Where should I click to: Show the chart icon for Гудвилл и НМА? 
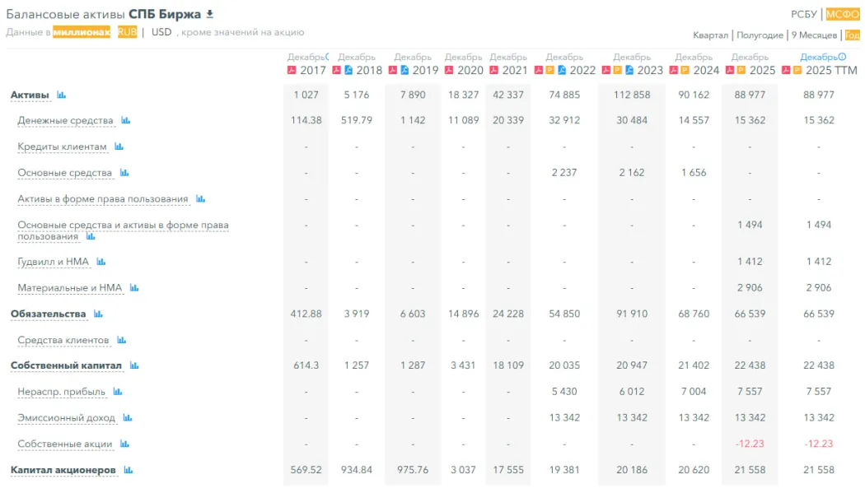pyautogui.click(x=101, y=262)
